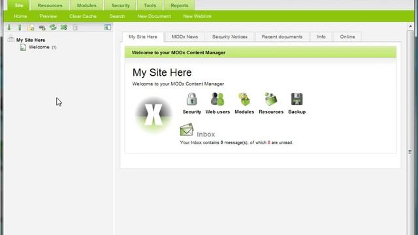The image size is (418, 235).
Task: Click the Backup label link
Action: coord(297,112)
